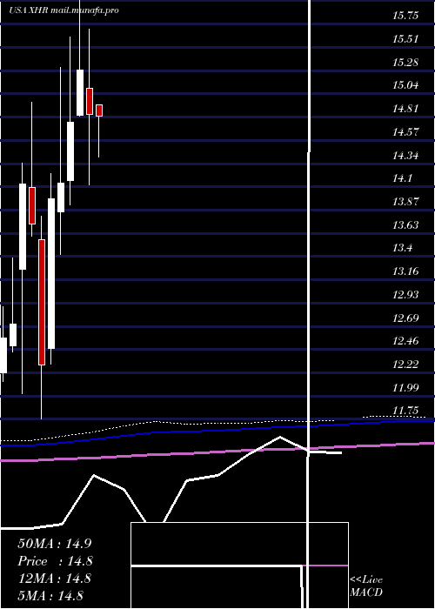Click the 5MA : 14.8 readout

[50, 596]
